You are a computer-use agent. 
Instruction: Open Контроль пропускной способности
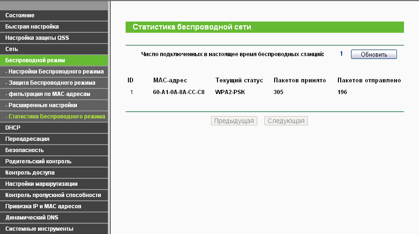click(54, 195)
